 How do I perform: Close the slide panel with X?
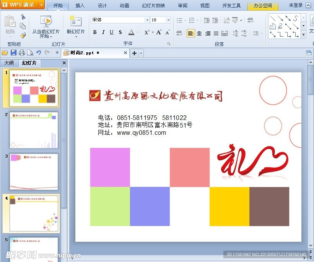pos(64,63)
